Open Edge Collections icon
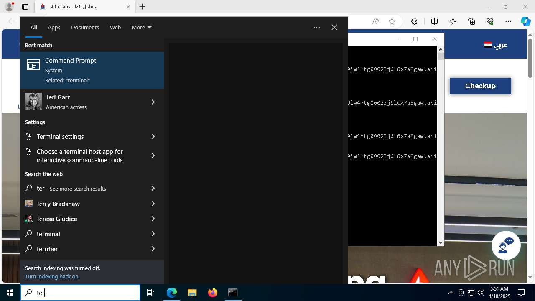535x301 pixels. coord(471,21)
